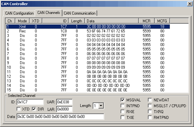Viewport: 194px width, 127px height.
Task: Click data '53 6F 66 74 77 61 72 65'
Action: [x=106, y=31]
